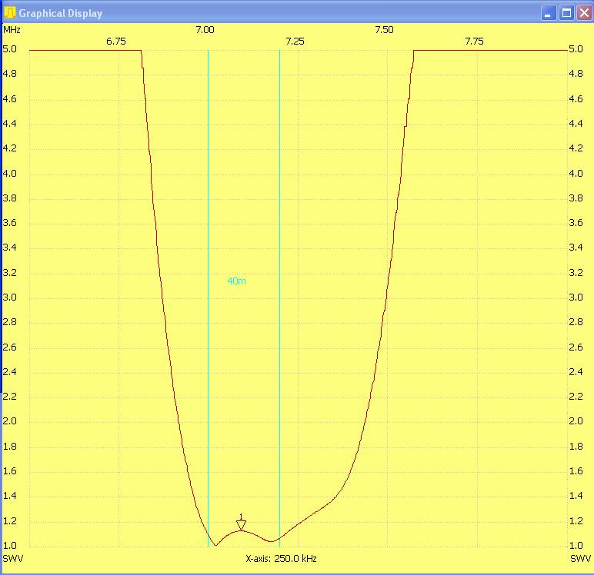Click the X-axis: 250.0 kHz label

point(281,559)
